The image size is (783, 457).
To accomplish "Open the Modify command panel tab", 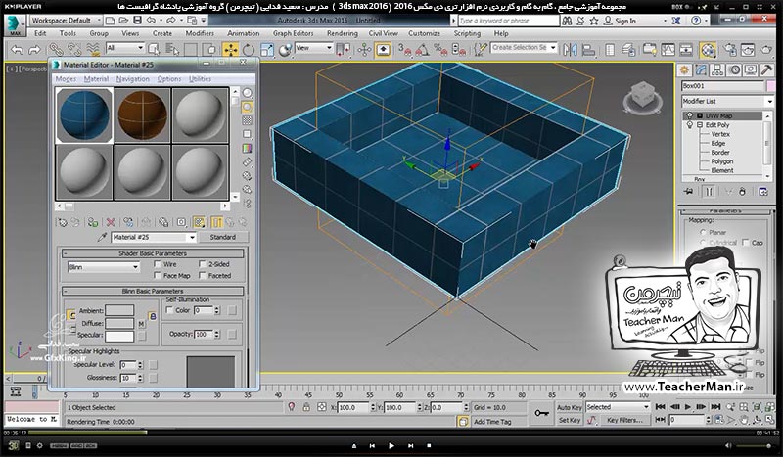I will tap(701, 69).
